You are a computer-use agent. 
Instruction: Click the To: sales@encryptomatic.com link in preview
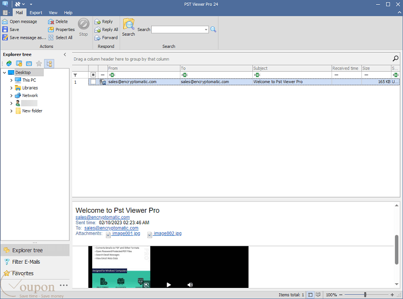click(x=111, y=228)
